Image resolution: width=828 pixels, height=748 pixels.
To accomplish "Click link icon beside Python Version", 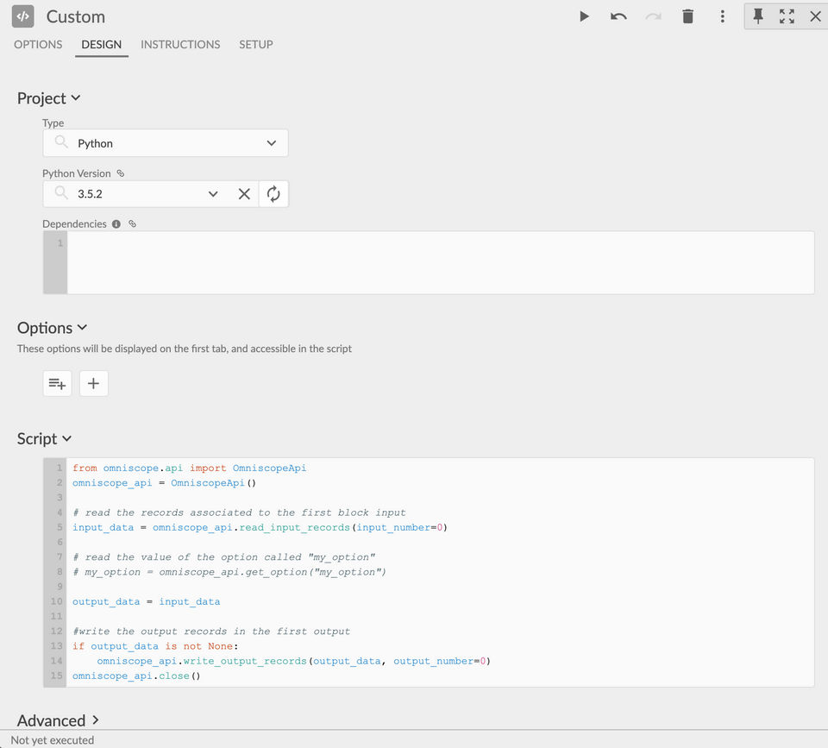I will (121, 173).
